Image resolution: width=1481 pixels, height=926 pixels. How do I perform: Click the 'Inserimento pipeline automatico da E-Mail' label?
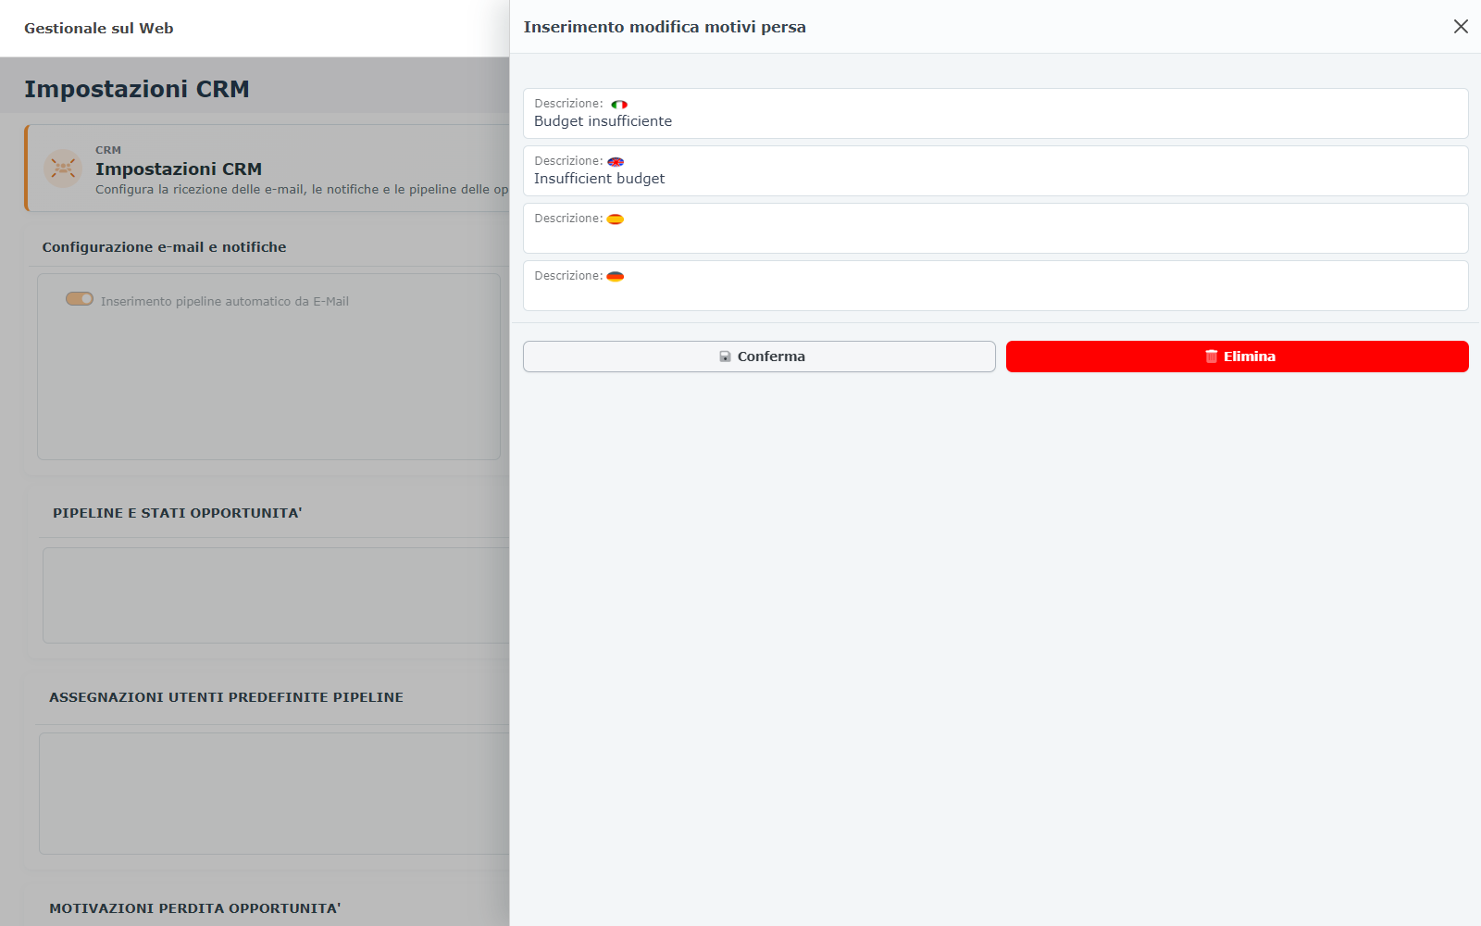point(225,302)
